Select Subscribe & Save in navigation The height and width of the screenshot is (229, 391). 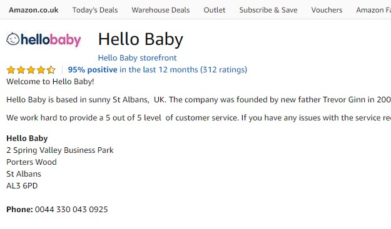click(268, 10)
